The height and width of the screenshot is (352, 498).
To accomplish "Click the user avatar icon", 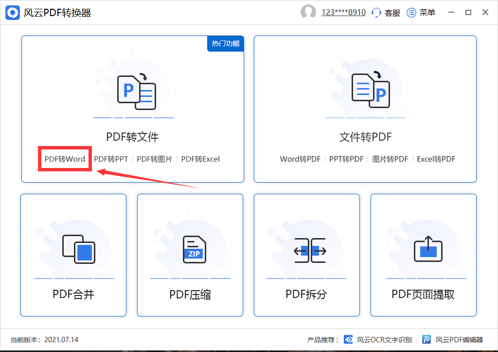I will [308, 12].
